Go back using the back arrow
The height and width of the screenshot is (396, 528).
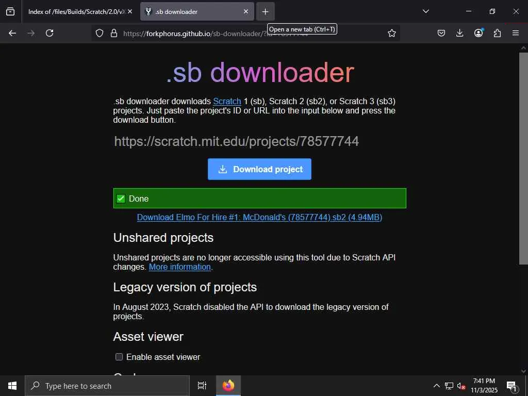point(12,33)
